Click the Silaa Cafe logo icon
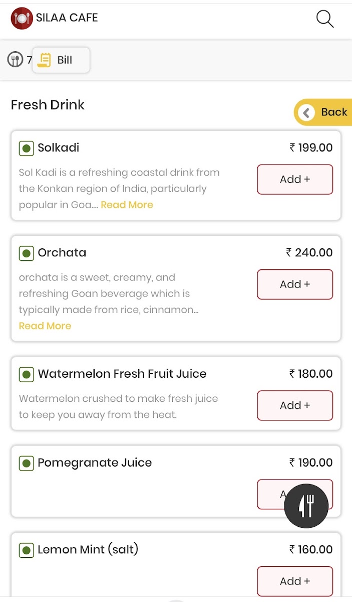Viewport: 352px width, 602px height. [22, 19]
